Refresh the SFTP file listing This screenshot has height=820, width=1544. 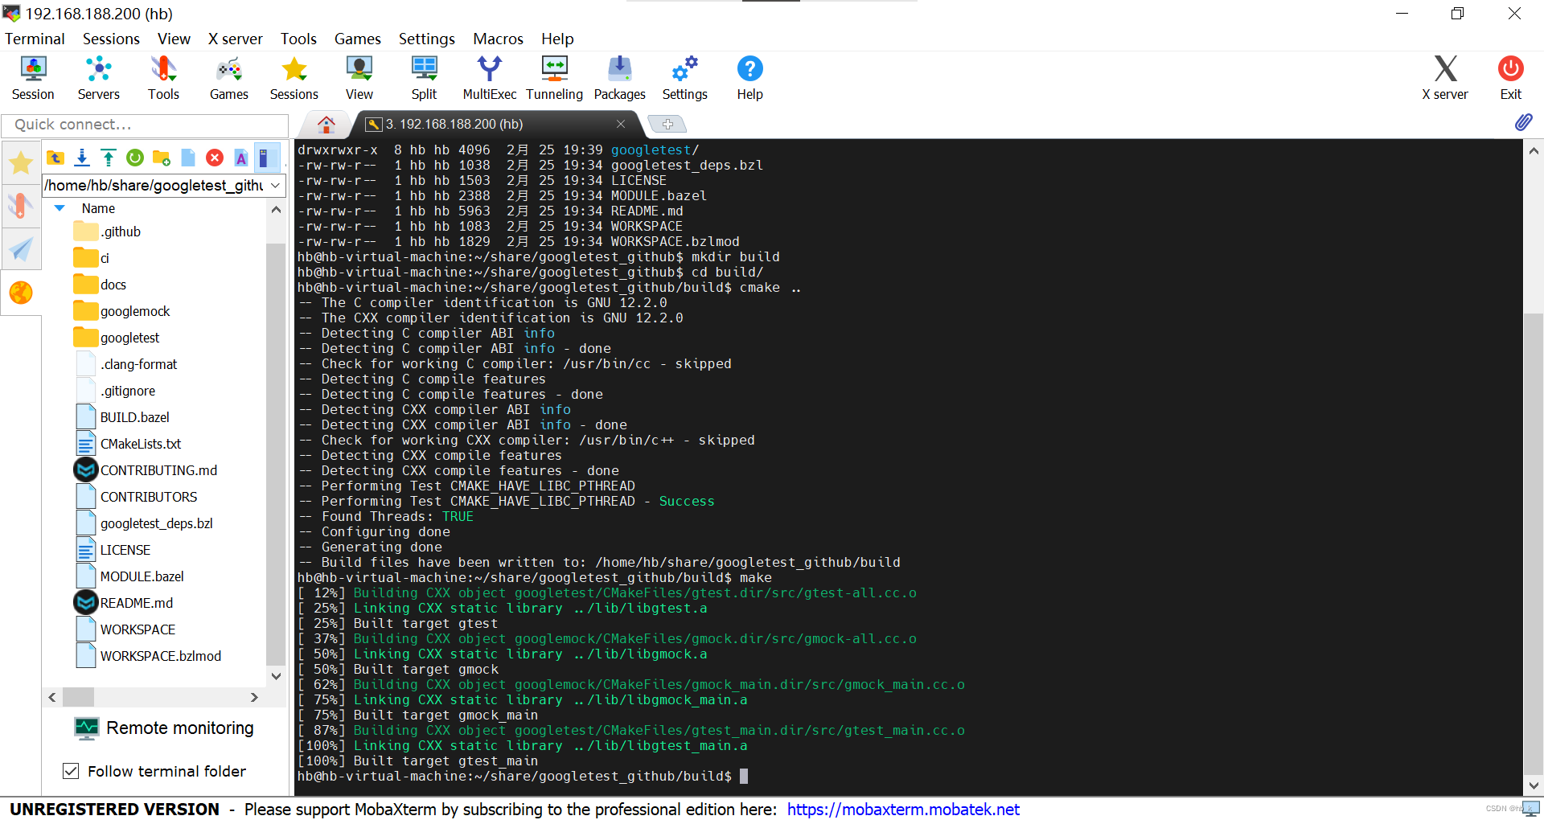pos(134,158)
